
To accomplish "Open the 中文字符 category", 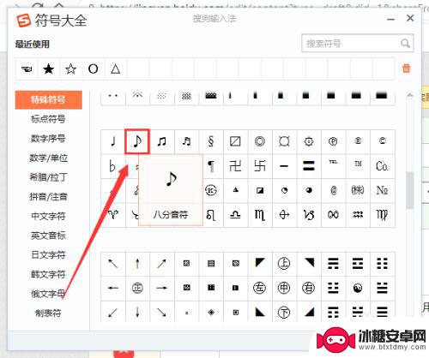I will click(x=49, y=216).
